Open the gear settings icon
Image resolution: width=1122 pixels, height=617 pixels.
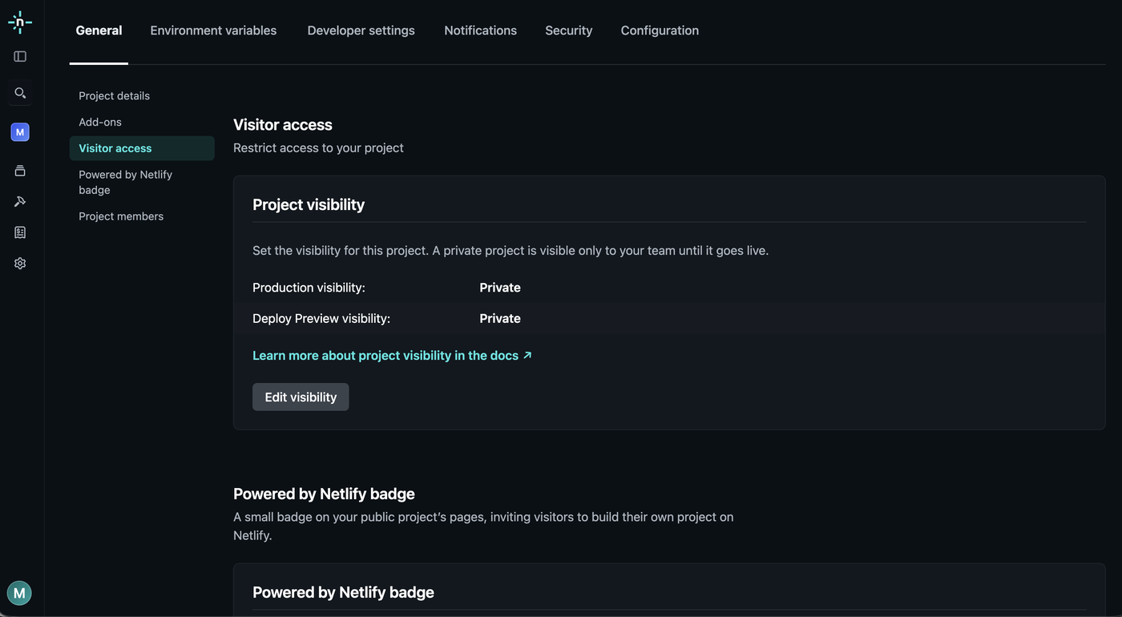pyautogui.click(x=20, y=263)
